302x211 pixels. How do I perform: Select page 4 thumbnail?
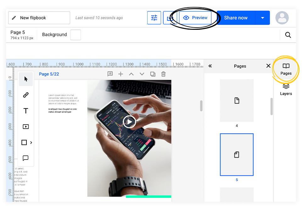(237, 100)
